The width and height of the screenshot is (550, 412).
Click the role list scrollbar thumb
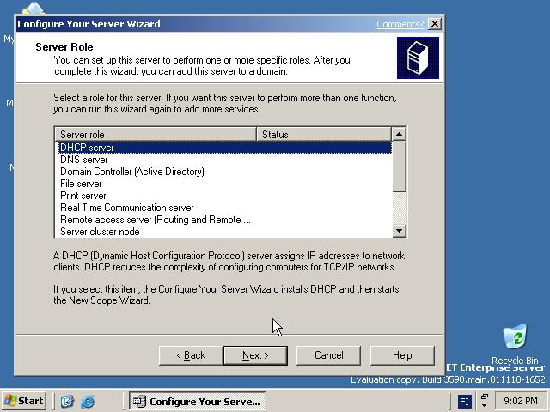(x=399, y=167)
